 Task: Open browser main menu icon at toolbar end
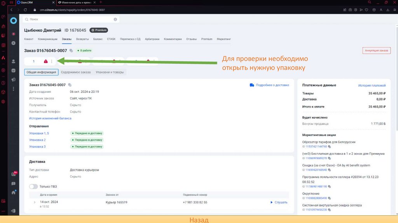tap(395, 10)
